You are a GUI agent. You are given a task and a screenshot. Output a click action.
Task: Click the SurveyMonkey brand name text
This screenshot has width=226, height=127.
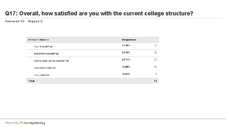pos(35,123)
